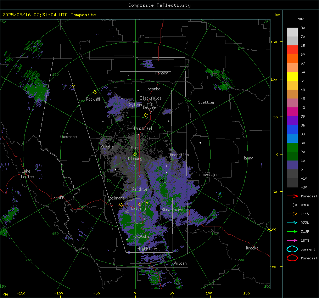Viewport: 319px width, 298px height.
Task: Click the yellow radar marker above Didsbury
Action: click(x=135, y=154)
